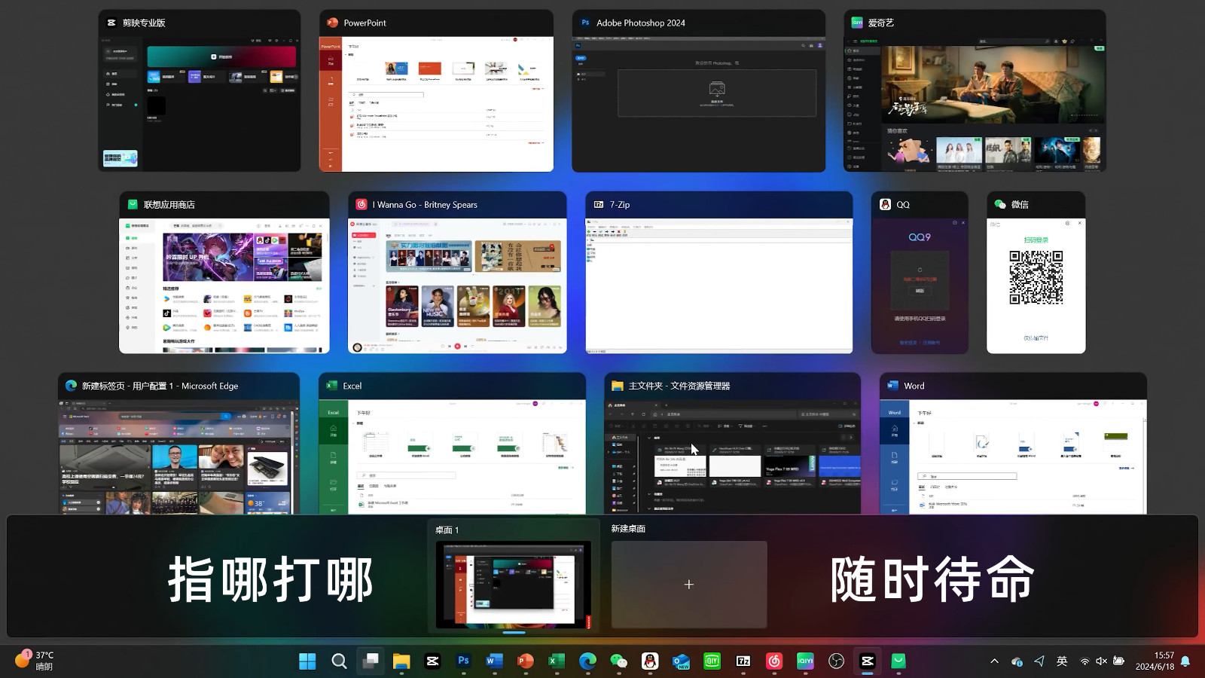Select the Adobe Photoshop 2024 window
Screen dimensions: 1205x678
pyautogui.click(x=698, y=90)
